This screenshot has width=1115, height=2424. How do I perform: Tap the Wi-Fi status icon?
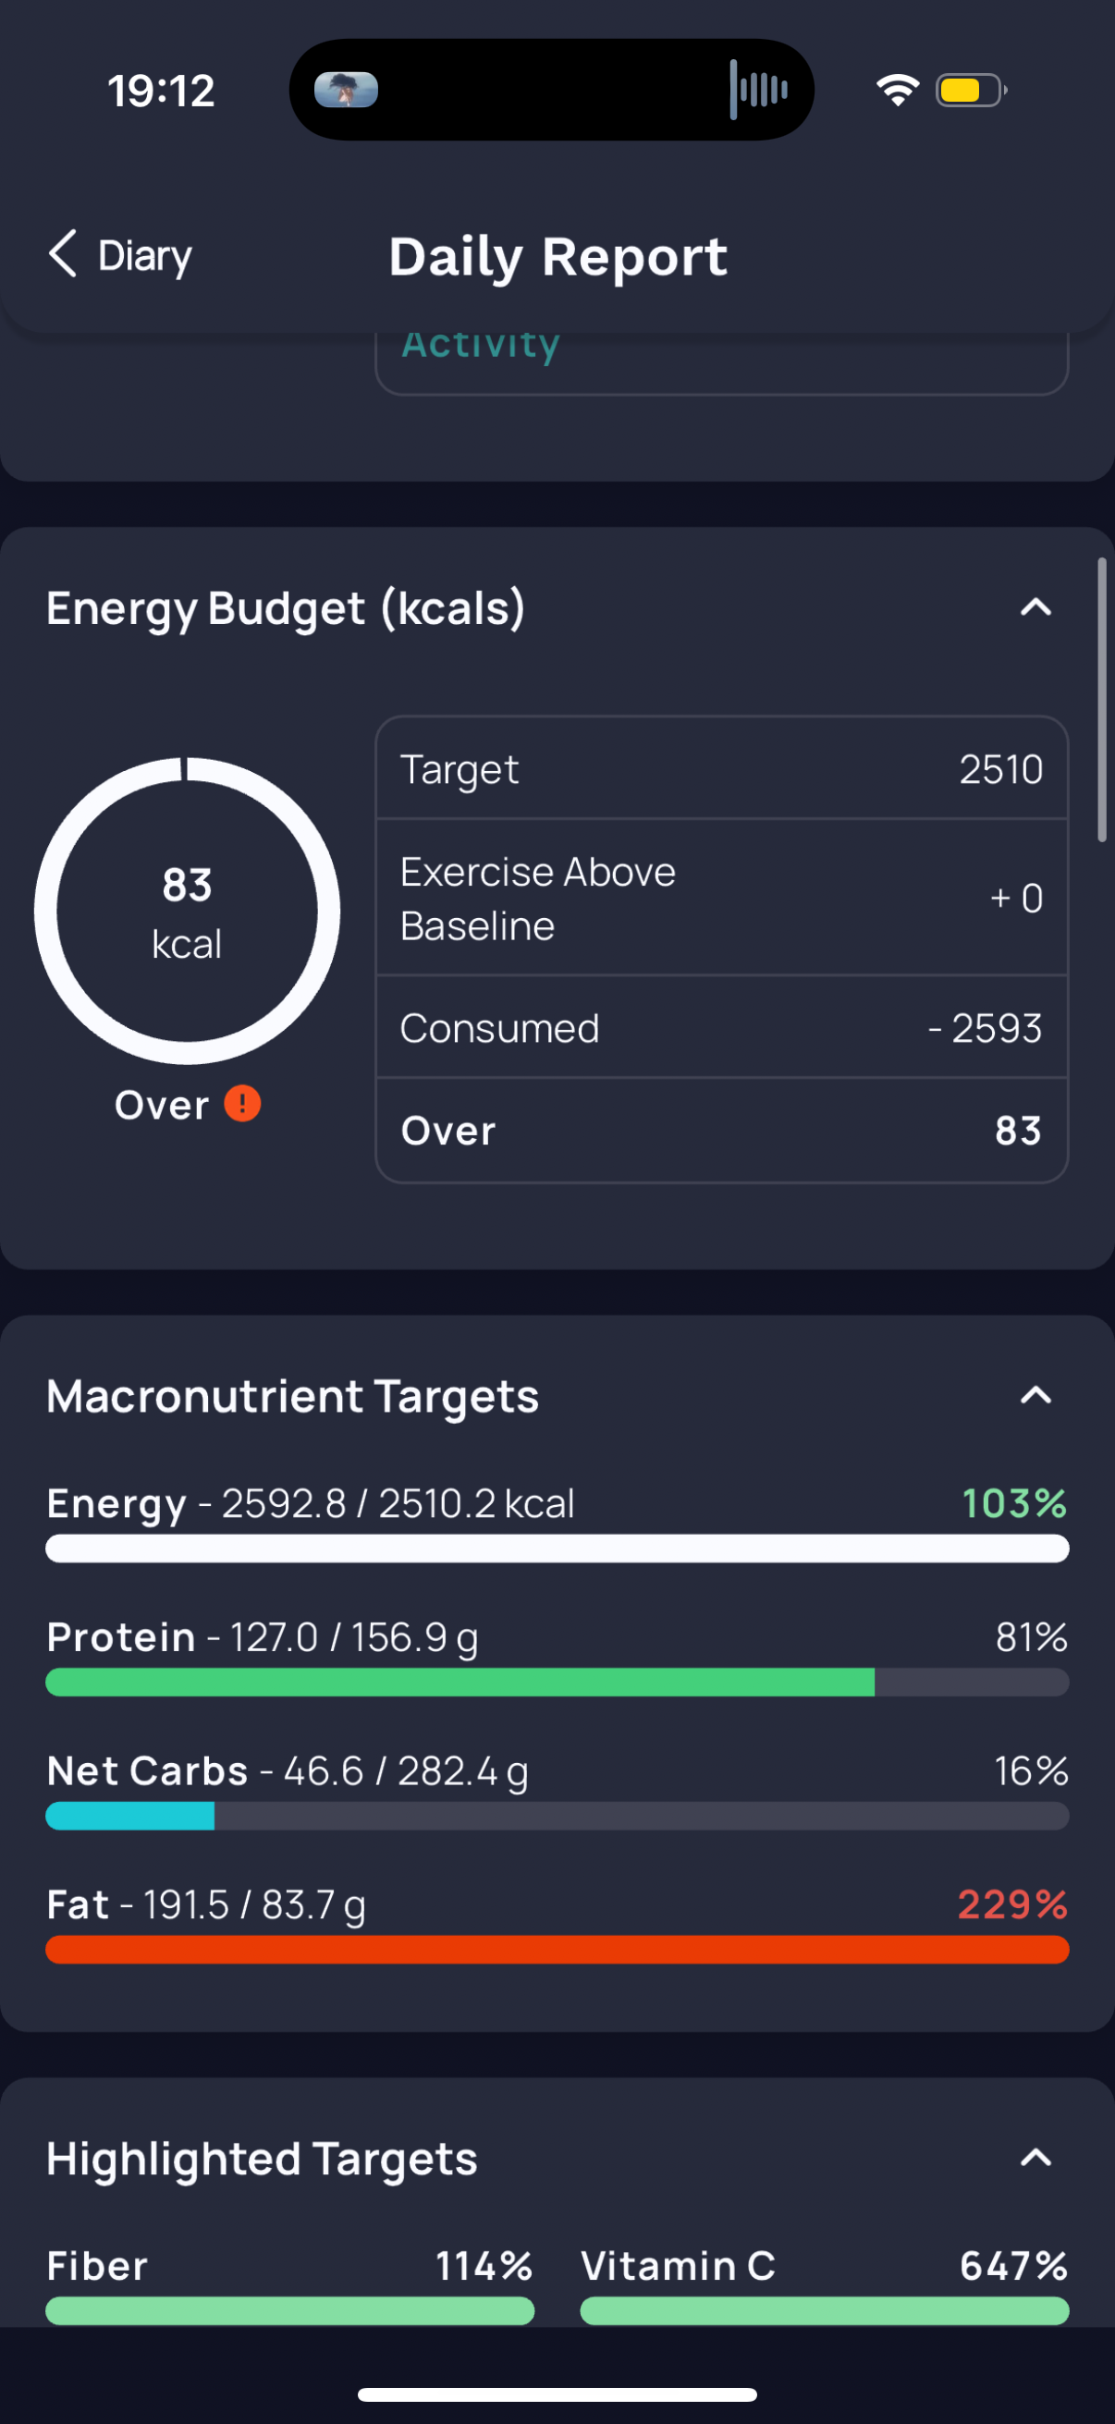click(898, 91)
